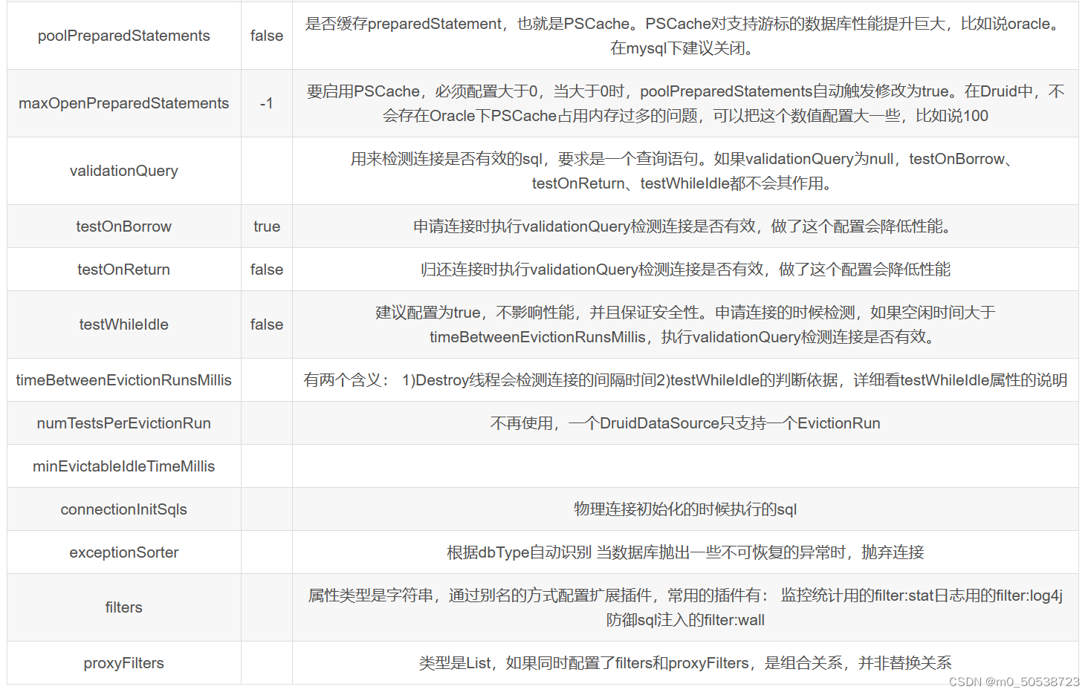Click the filters description mentioning filter:wall
1091x695 pixels.
(685, 607)
